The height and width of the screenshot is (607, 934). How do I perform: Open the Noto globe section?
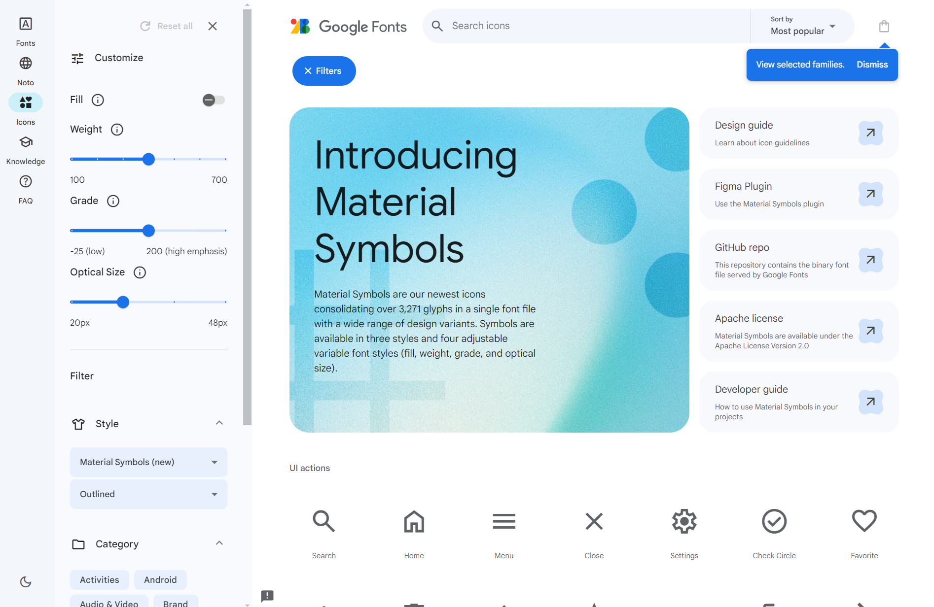(x=26, y=70)
